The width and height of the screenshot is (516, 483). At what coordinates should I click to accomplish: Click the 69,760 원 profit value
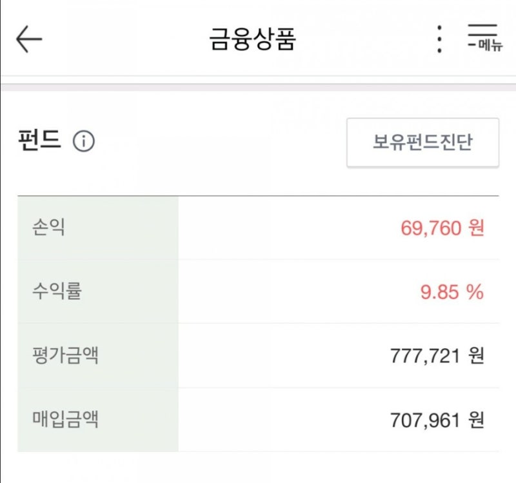point(442,228)
